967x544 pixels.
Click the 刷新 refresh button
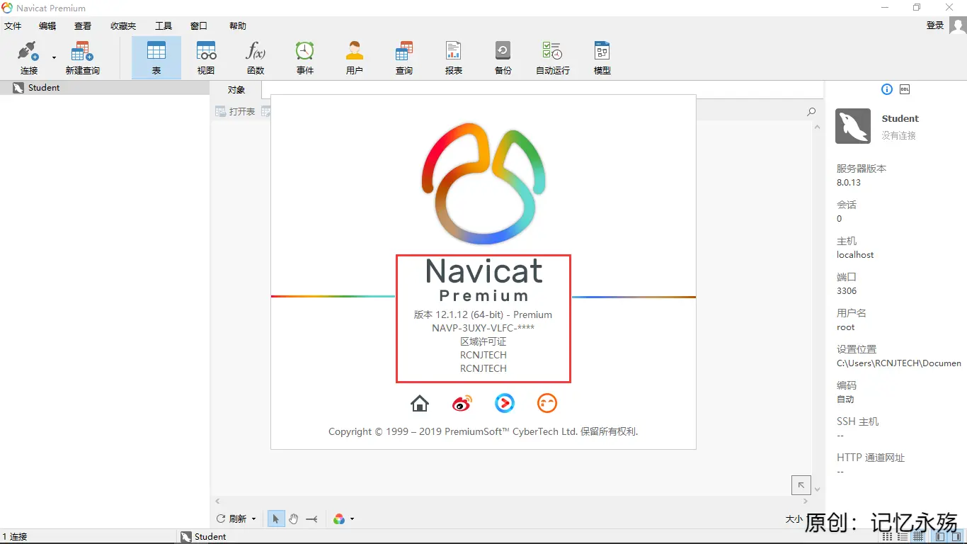point(231,518)
